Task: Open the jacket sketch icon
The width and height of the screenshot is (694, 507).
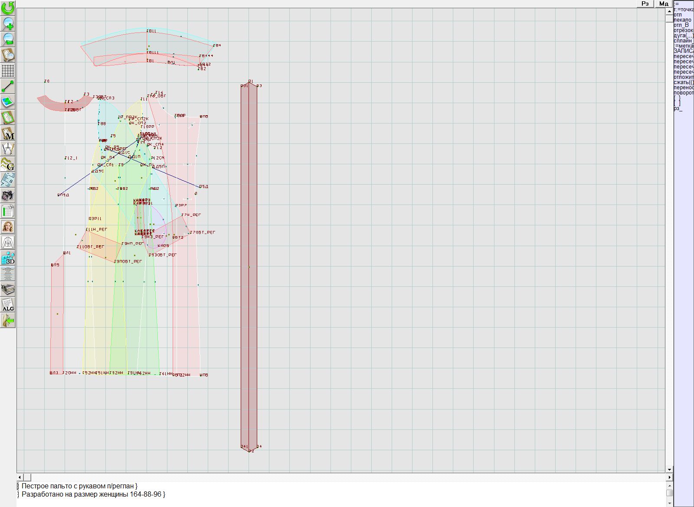Action: click(8, 242)
